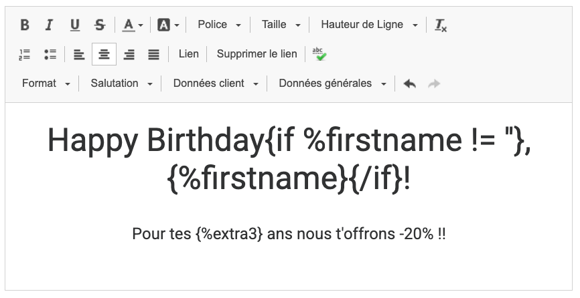This screenshot has height=298, width=580.
Task: Insert a numbered list
Action: coord(25,54)
